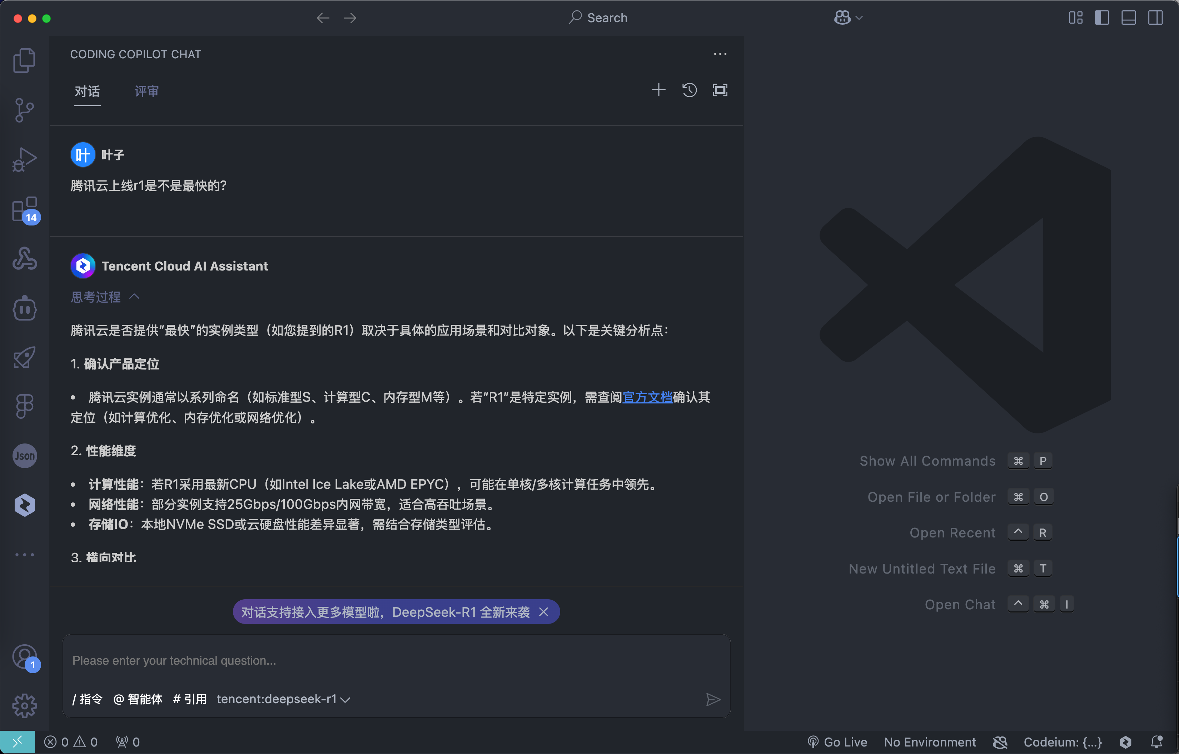Open the Figma-like icon in activity bar

pos(25,406)
